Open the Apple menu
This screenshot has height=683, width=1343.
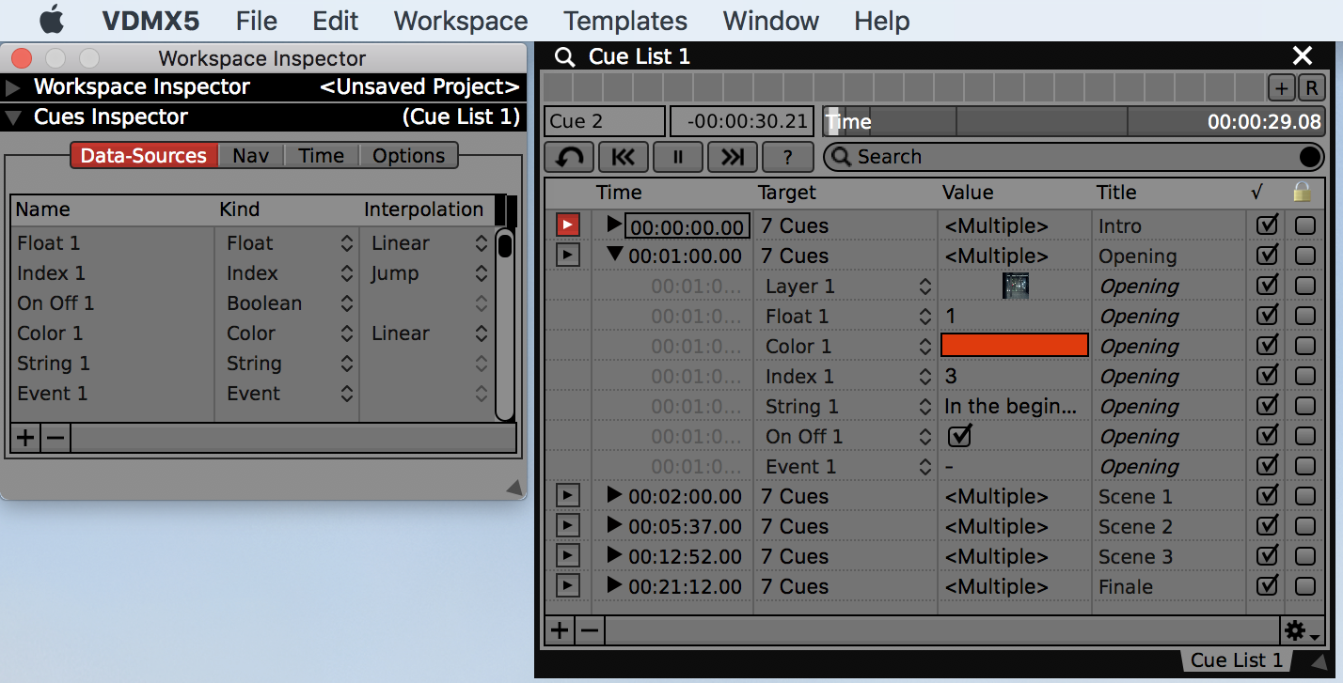[x=51, y=19]
